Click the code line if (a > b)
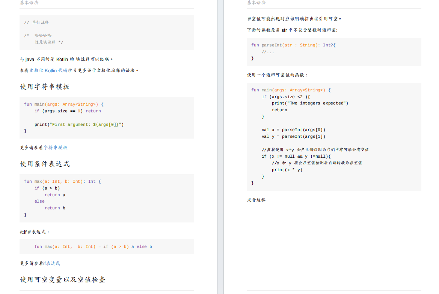The image size is (439, 294). pyautogui.click(x=47, y=188)
